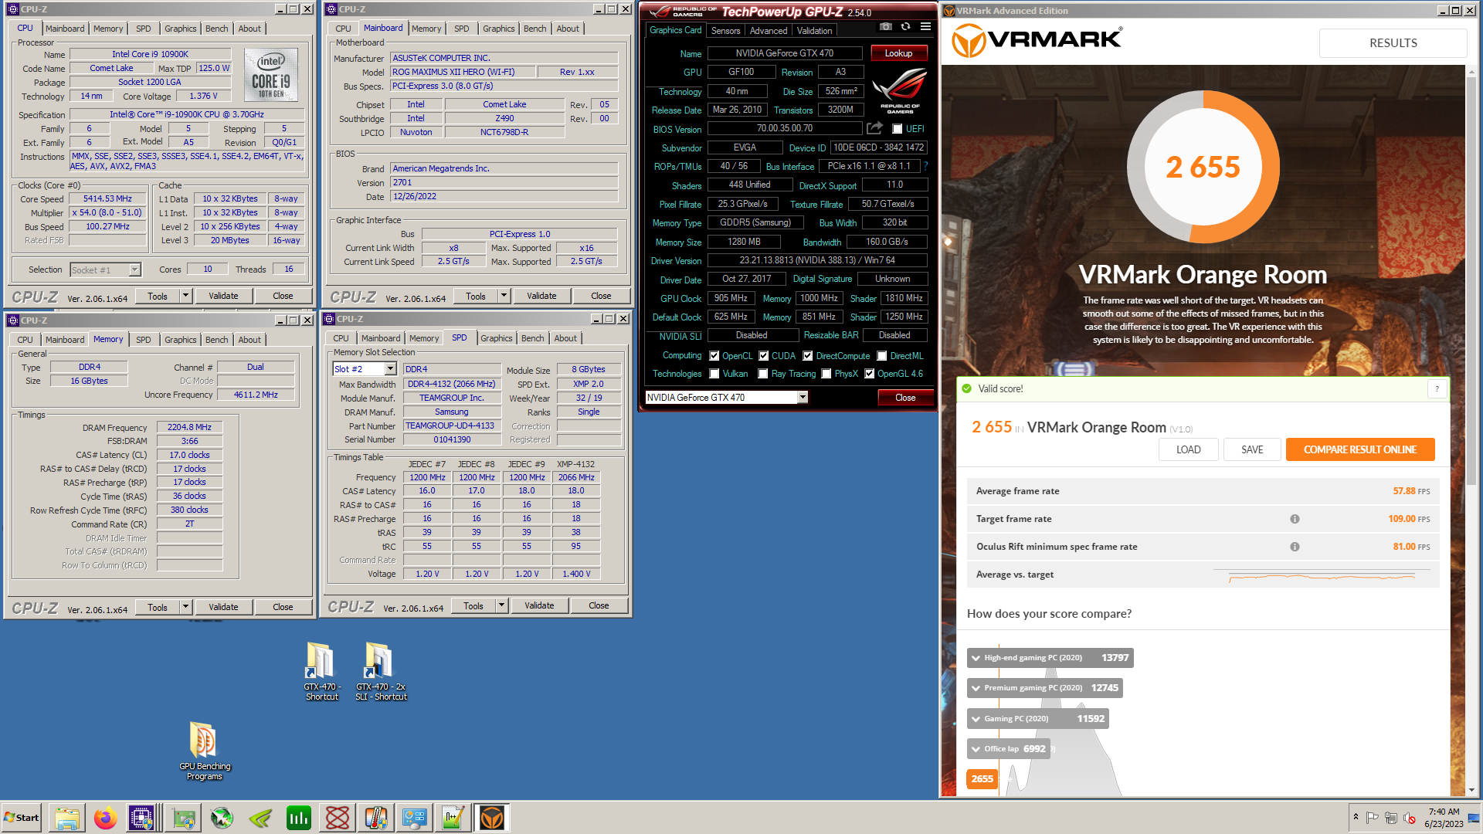Click the green bar chart taskbar icon
Image resolution: width=1483 pixels, height=834 pixels.
(299, 818)
